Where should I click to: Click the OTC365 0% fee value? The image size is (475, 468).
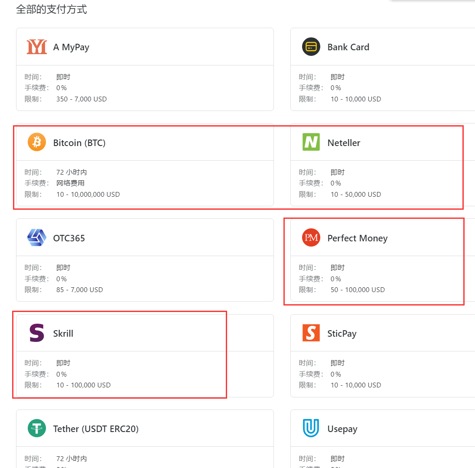(62, 279)
